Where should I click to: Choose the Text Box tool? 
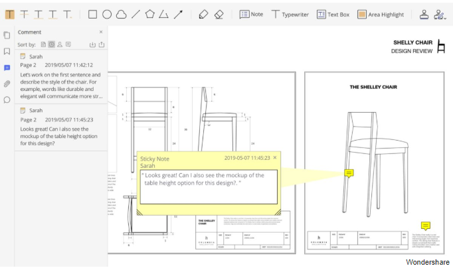click(333, 15)
